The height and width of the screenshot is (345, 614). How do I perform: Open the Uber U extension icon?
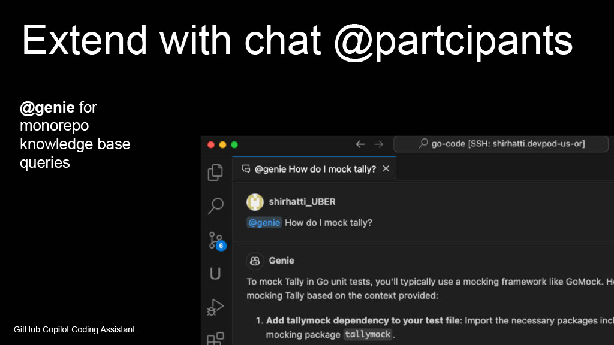[x=215, y=273]
